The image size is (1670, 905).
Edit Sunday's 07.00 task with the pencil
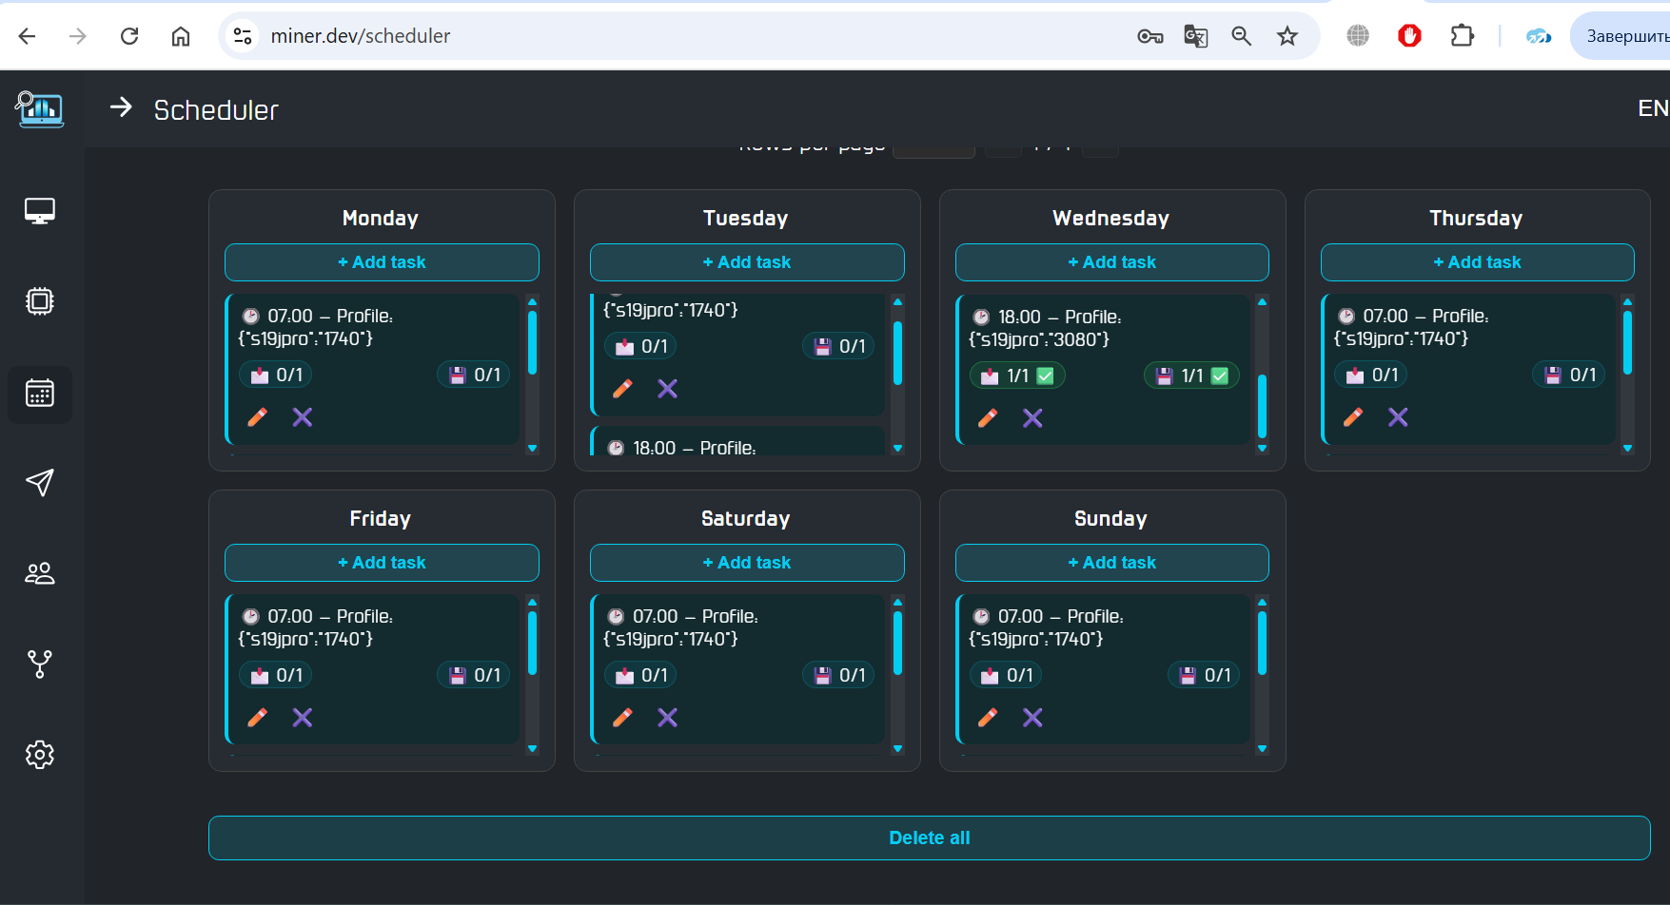988,718
